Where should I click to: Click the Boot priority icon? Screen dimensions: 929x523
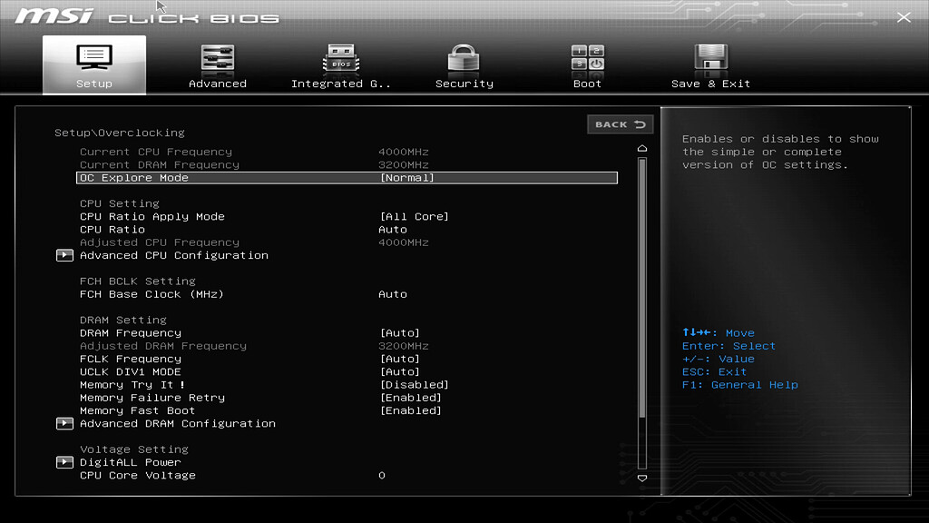pos(586,59)
